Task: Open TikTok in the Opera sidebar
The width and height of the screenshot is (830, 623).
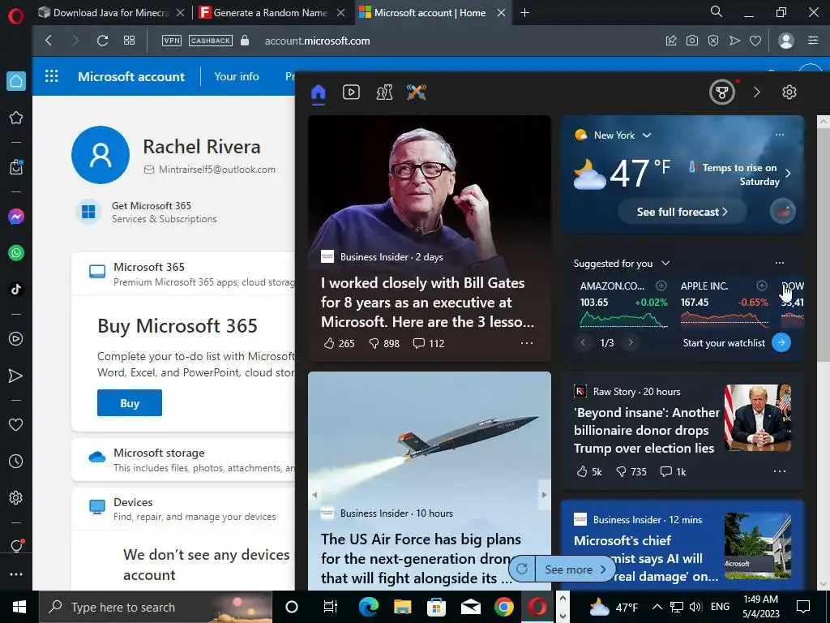Action: pos(16,290)
